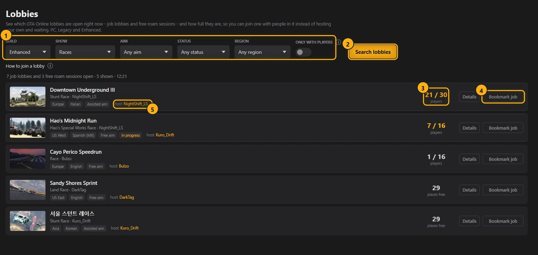
Task: Open host link DarkTag on Sandy Shores Sprint
Action: point(127,197)
